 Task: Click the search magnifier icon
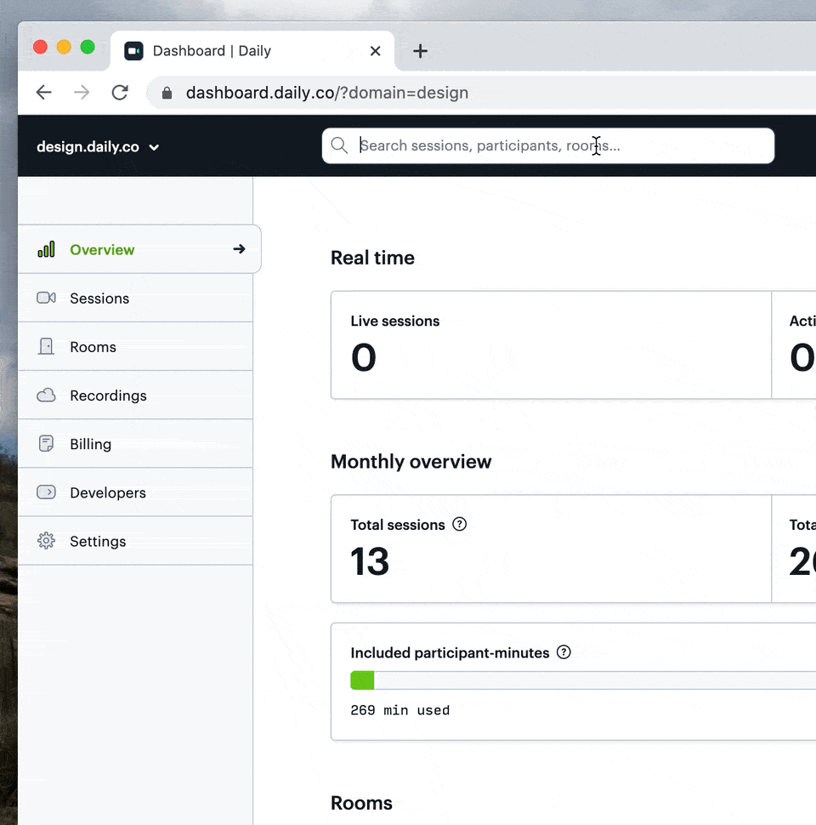[339, 145]
